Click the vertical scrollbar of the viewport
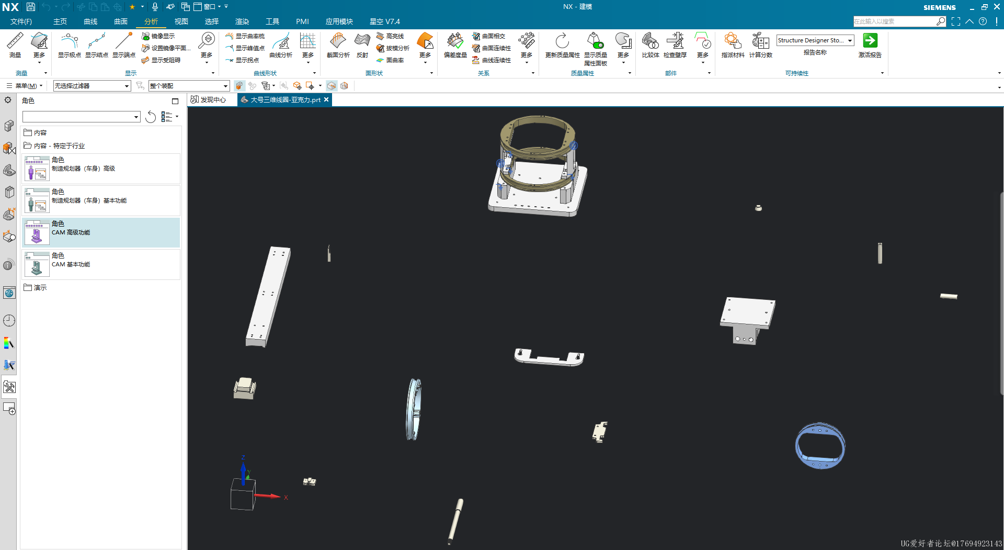This screenshot has height=550, width=1004. pos(1001,293)
